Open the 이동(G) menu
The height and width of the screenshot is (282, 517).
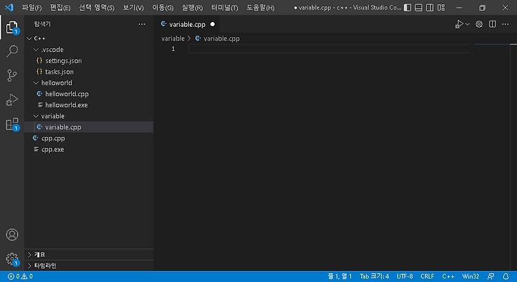pos(163,8)
